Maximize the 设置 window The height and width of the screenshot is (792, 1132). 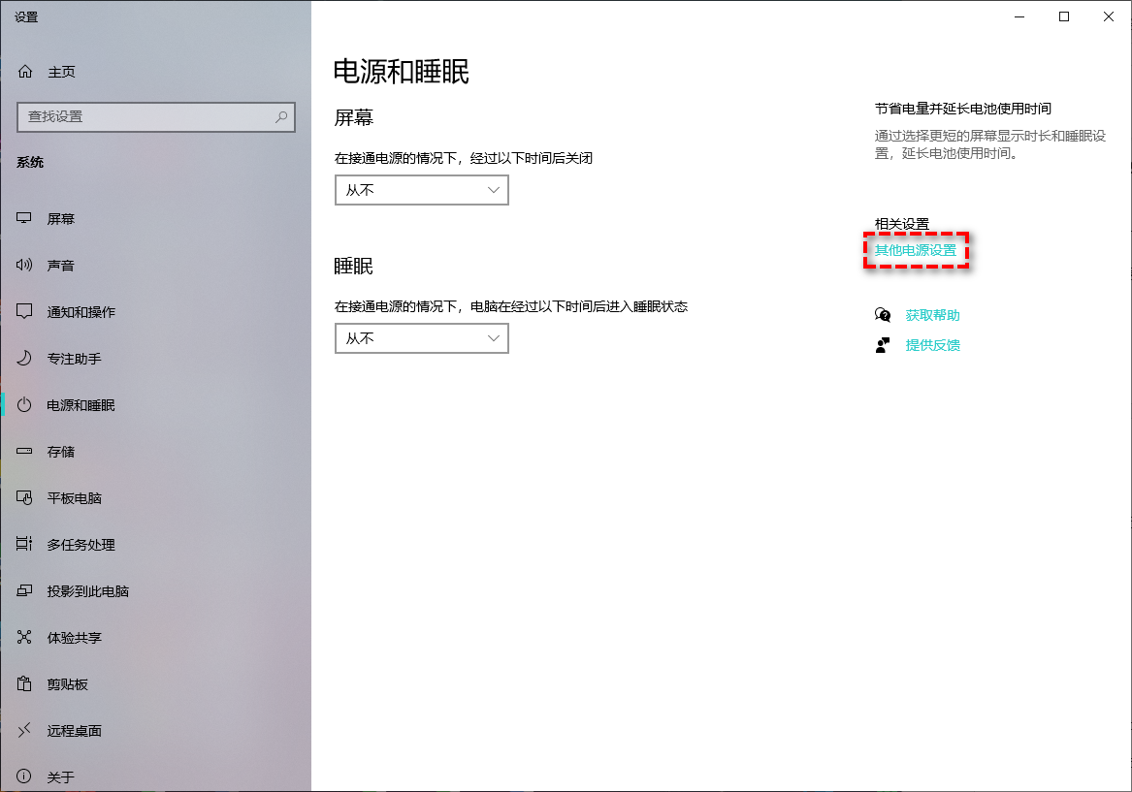(x=1063, y=16)
